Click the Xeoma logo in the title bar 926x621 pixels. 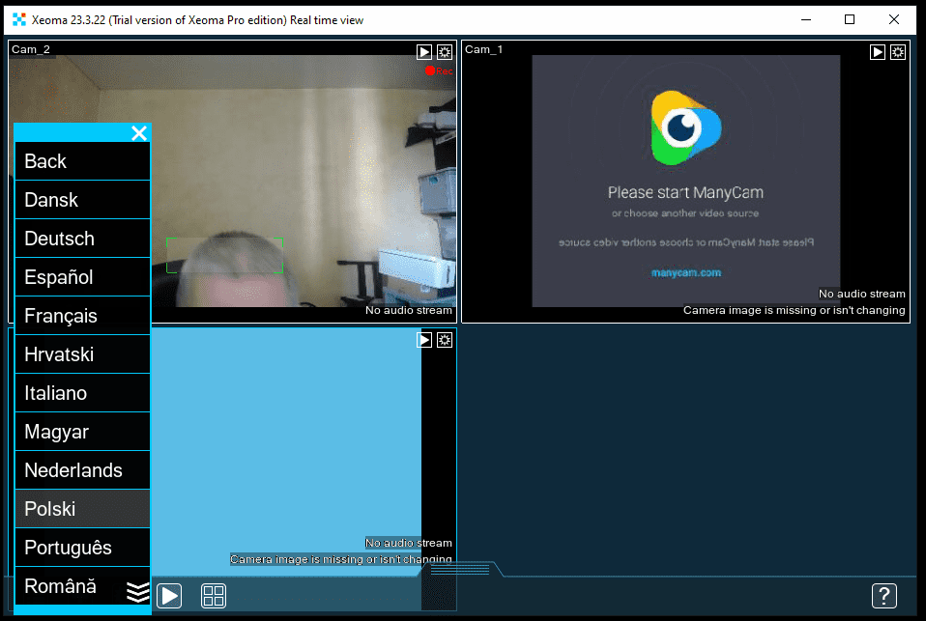19,19
